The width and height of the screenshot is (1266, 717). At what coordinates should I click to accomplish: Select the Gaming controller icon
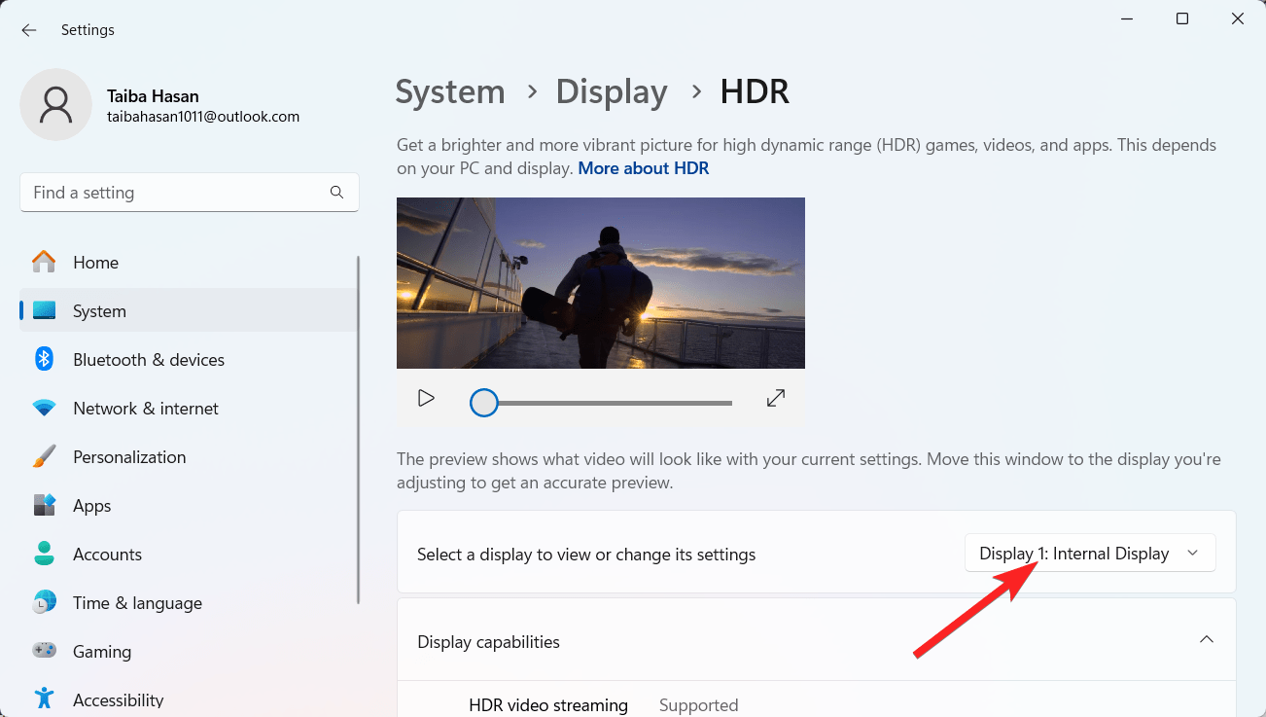(x=44, y=651)
